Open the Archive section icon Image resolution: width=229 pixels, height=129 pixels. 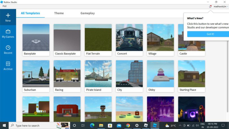8,64
